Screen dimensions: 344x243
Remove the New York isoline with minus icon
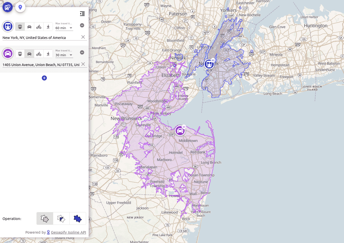tap(82, 25)
